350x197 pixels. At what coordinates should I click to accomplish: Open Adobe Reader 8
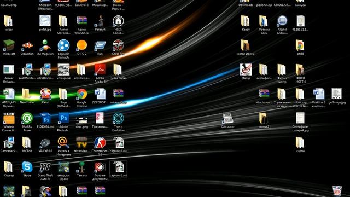(100, 69)
